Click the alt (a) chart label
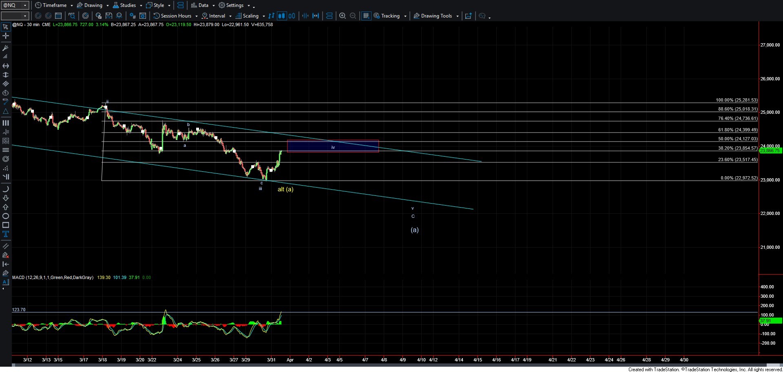The height and width of the screenshot is (372, 783). (x=285, y=189)
